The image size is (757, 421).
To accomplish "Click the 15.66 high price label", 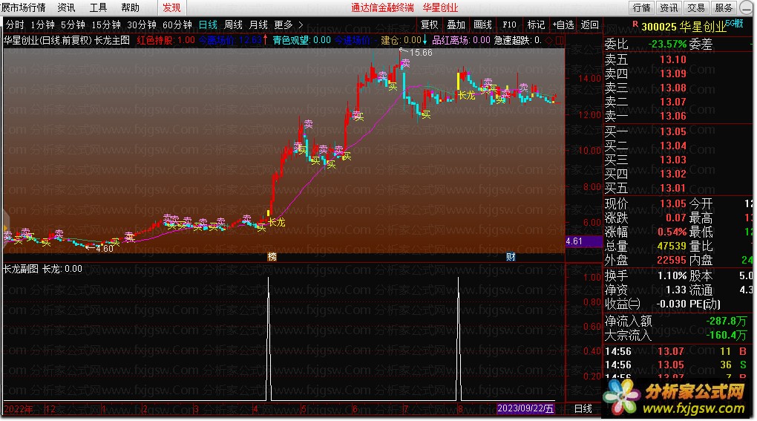I will [421, 53].
